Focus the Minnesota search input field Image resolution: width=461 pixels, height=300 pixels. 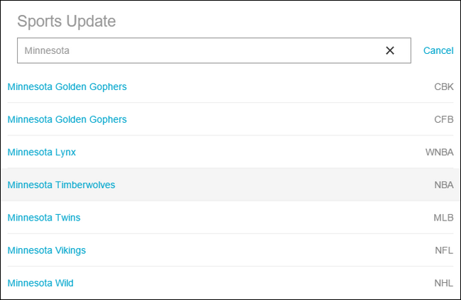[199, 50]
